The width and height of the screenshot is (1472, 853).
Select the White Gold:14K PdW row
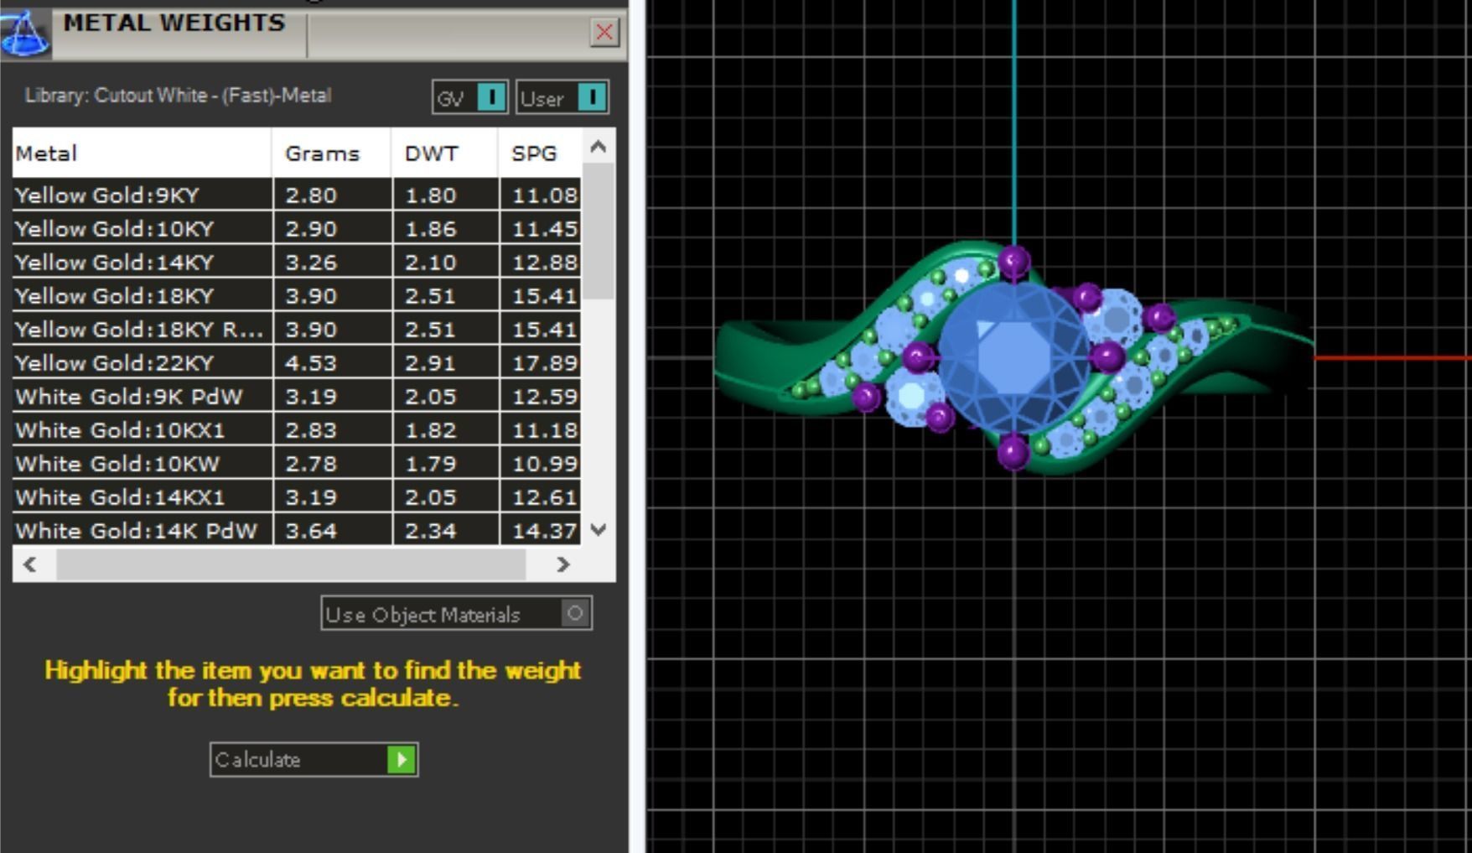point(297,531)
